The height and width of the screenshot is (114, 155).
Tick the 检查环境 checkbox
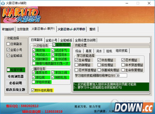tap(9, 70)
